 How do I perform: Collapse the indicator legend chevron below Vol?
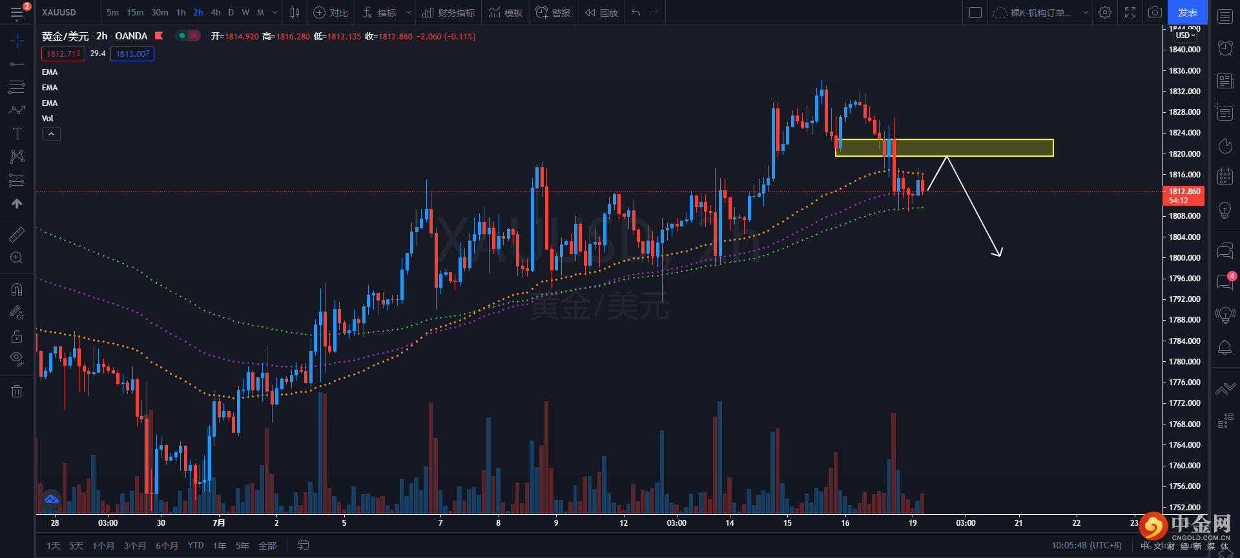click(51, 134)
